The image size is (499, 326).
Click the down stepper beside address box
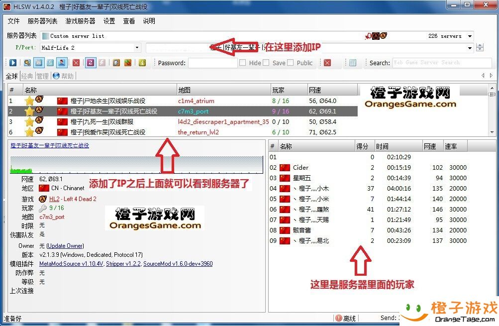480,50
